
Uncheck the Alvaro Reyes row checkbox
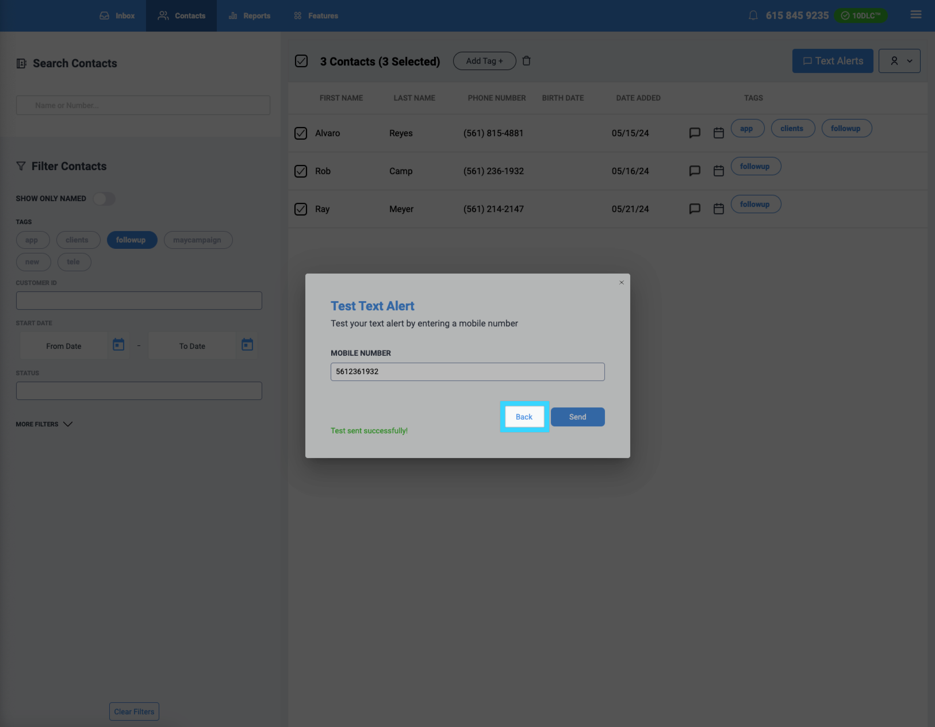click(x=301, y=133)
